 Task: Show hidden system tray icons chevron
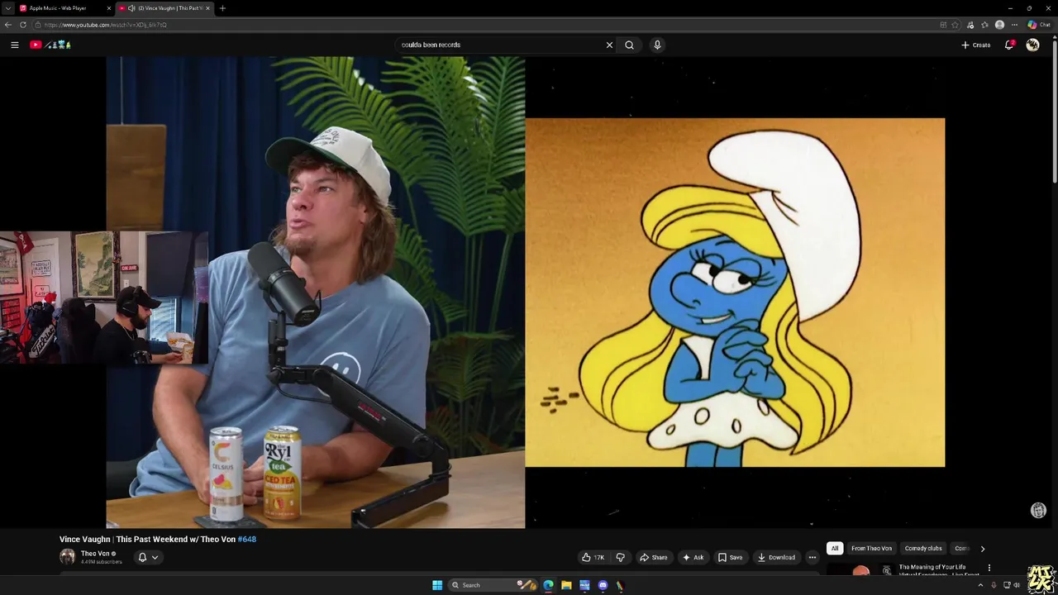pos(981,585)
